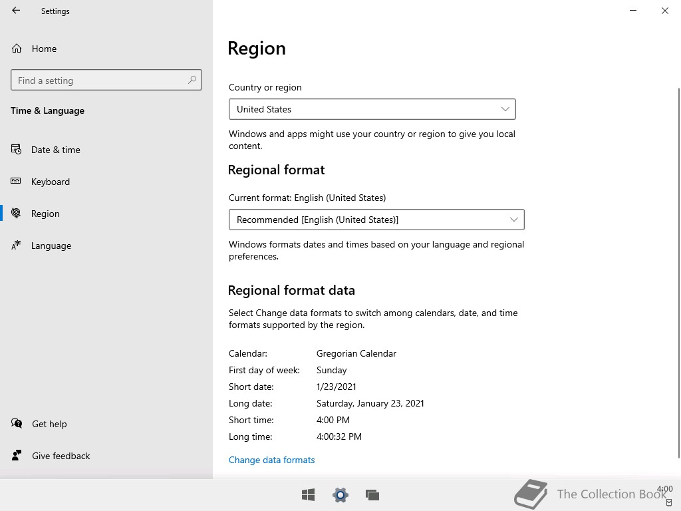681x511 pixels.
Task: Open the Get help link
Action: pos(49,424)
